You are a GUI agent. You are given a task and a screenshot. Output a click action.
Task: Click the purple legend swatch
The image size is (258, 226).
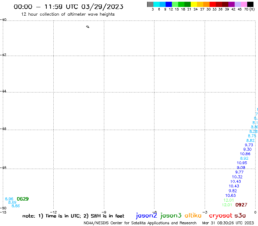click(232, 4)
